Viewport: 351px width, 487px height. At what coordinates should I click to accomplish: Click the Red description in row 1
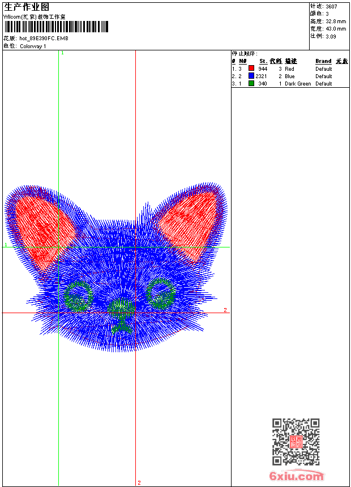coord(289,69)
